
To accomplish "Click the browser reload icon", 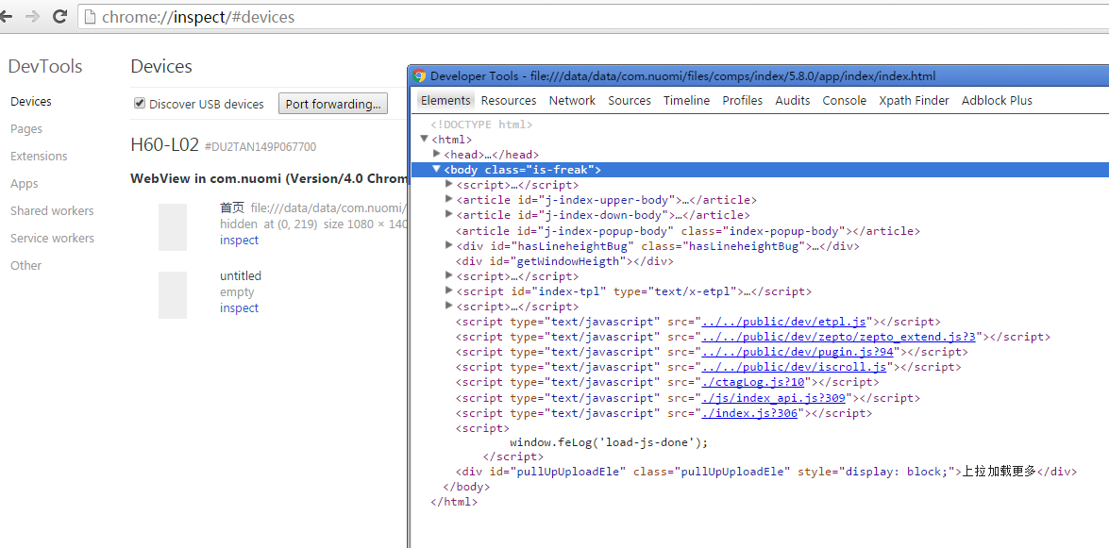I will click(59, 17).
